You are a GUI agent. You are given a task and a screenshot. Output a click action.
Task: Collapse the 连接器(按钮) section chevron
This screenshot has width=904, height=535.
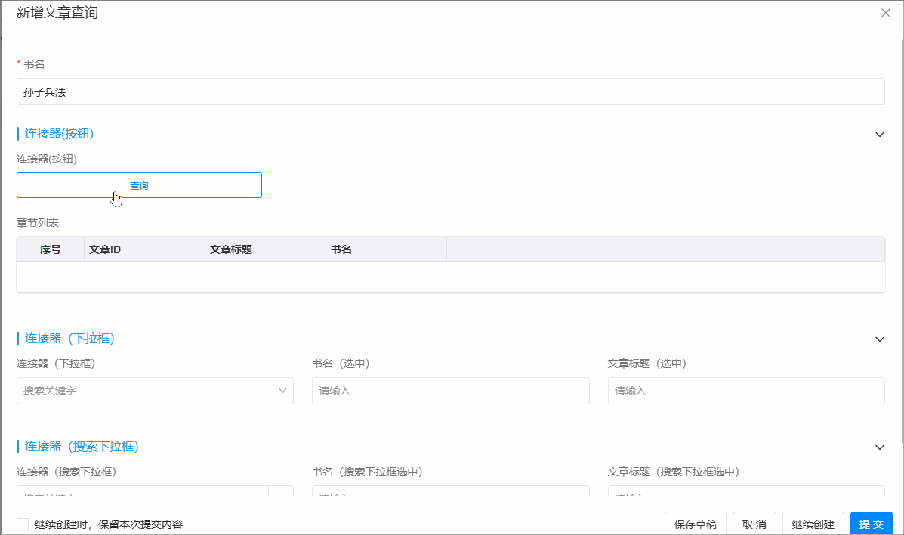coord(879,134)
